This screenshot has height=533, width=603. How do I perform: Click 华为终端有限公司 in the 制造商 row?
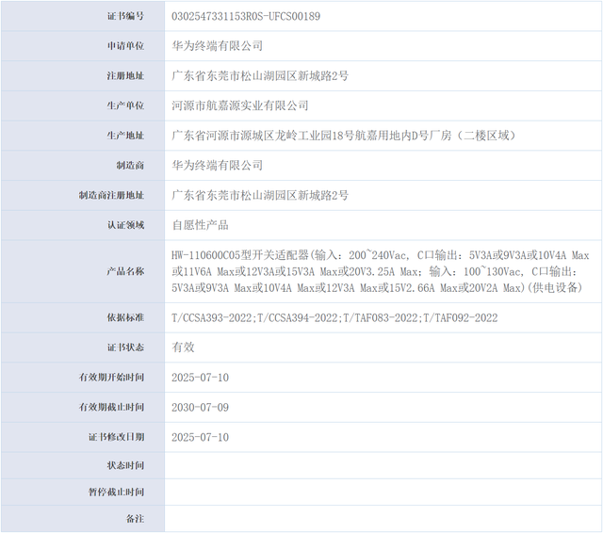click(218, 166)
